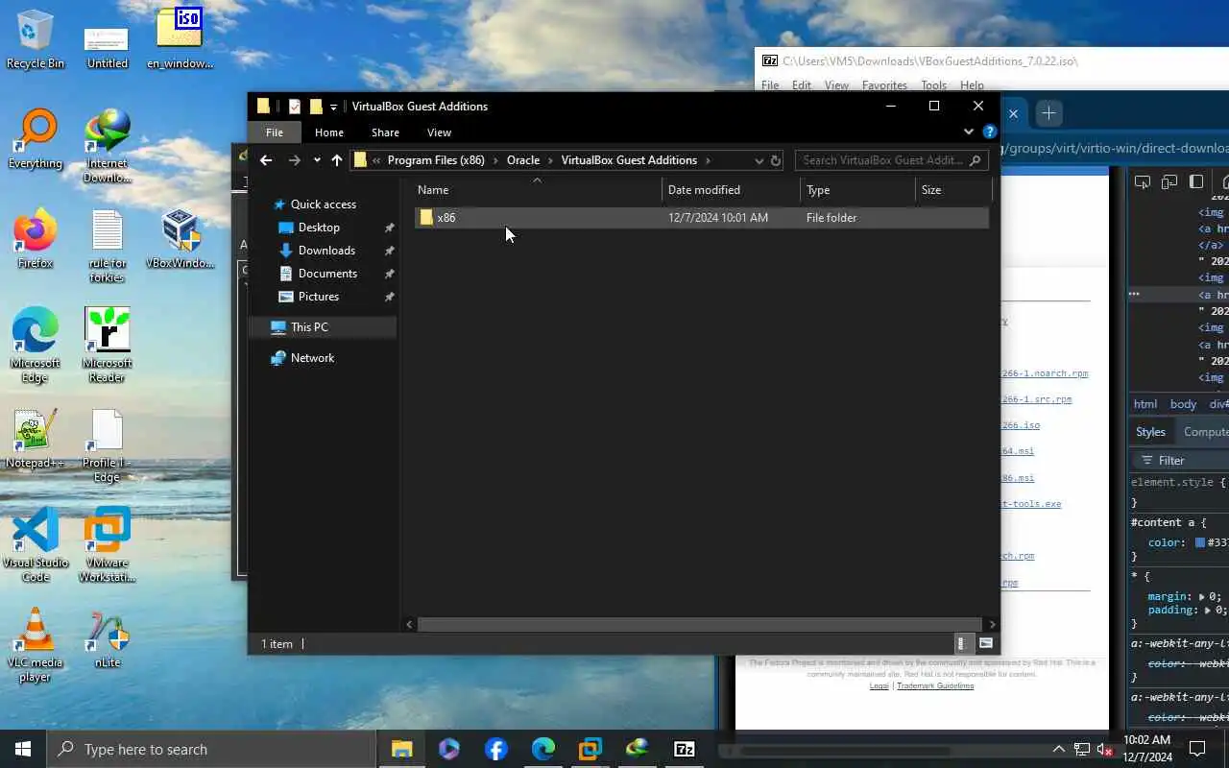Click the DevTools inspect element icon
Image resolution: width=1229 pixels, height=768 pixels.
(x=1143, y=182)
